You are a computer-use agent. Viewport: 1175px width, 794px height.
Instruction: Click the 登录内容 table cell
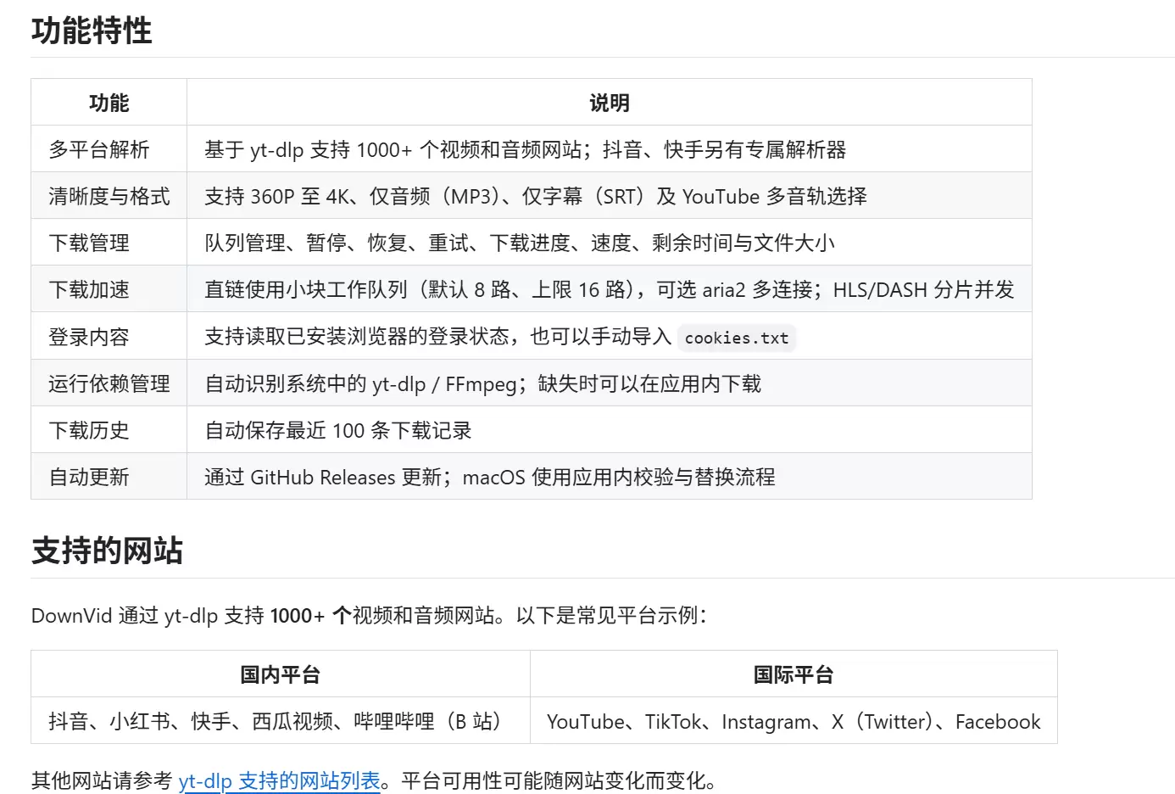pyautogui.click(x=109, y=337)
